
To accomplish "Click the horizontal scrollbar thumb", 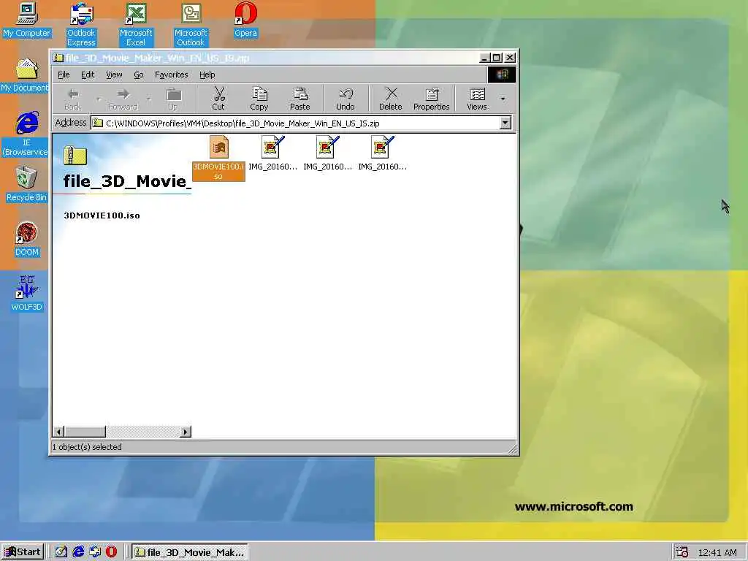I will (x=85, y=432).
